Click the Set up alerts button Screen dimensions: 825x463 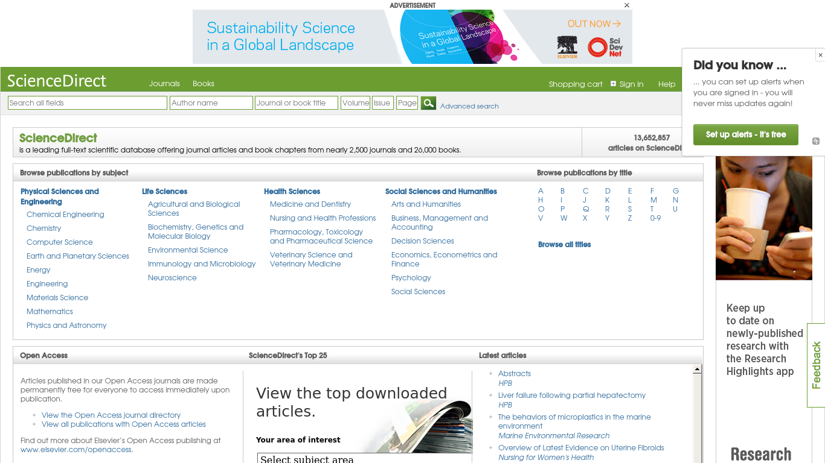(x=745, y=134)
